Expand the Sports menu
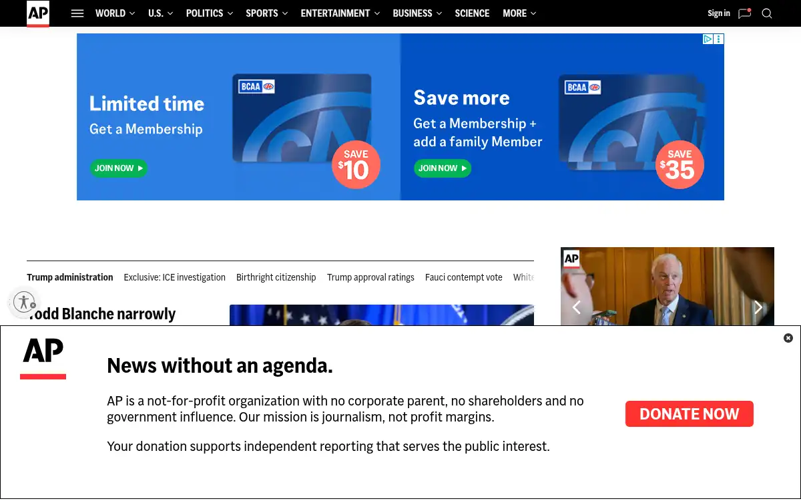This screenshot has width=801, height=501. coord(267,13)
